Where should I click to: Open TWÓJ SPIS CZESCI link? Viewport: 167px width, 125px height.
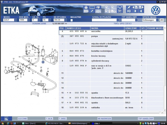[123, 24]
